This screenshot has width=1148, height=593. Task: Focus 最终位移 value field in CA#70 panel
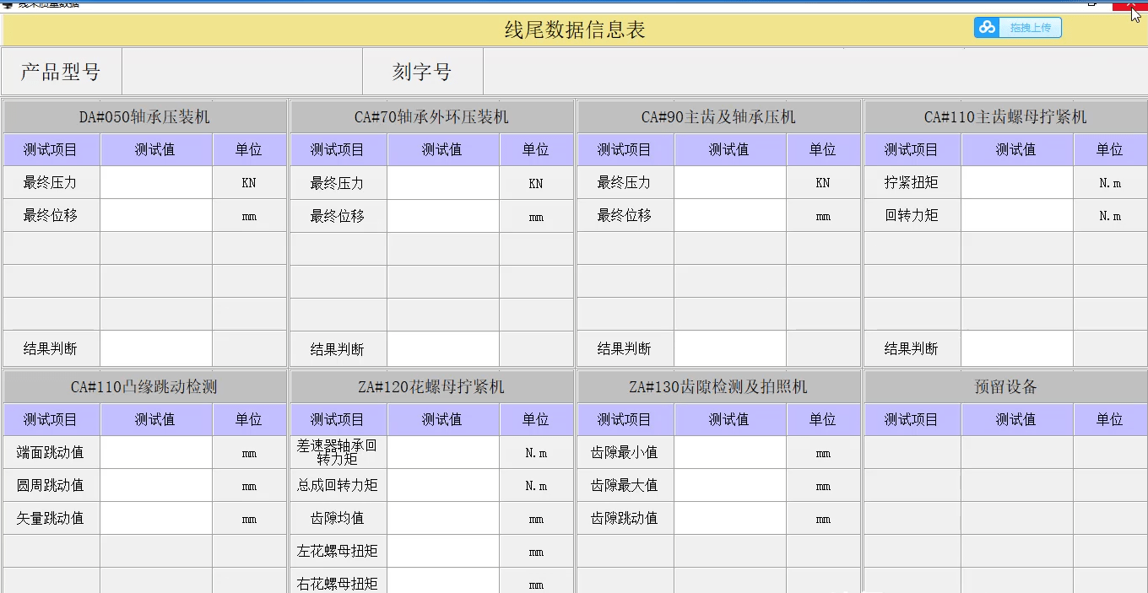[x=443, y=215]
